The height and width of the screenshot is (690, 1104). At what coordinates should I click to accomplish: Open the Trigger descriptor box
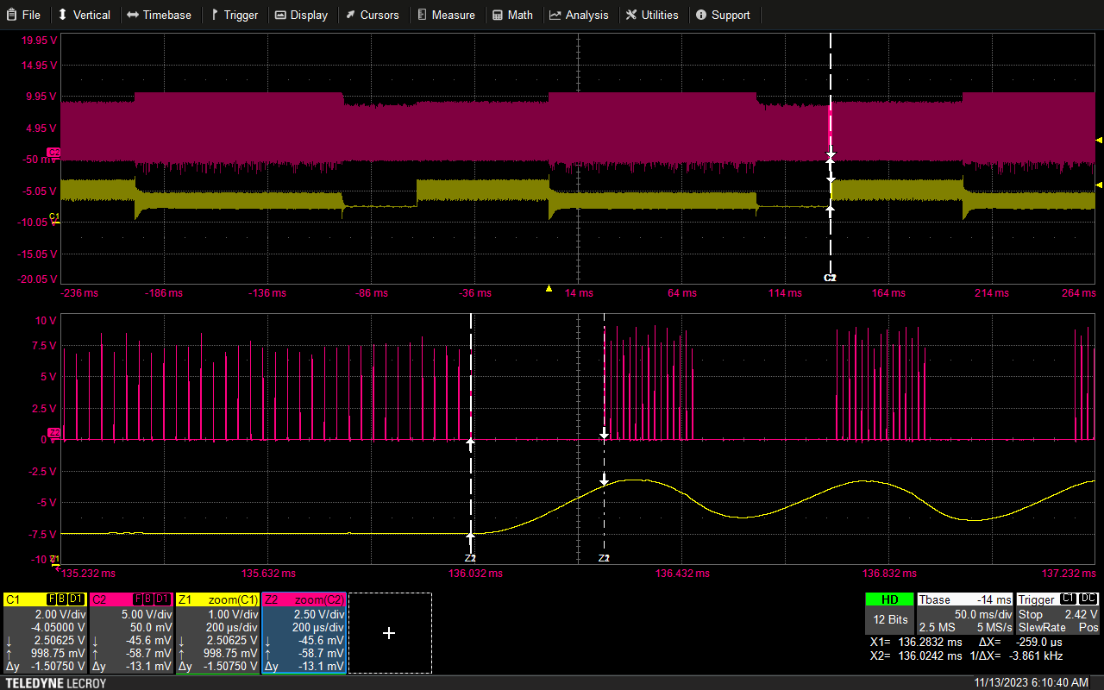[1057, 614]
